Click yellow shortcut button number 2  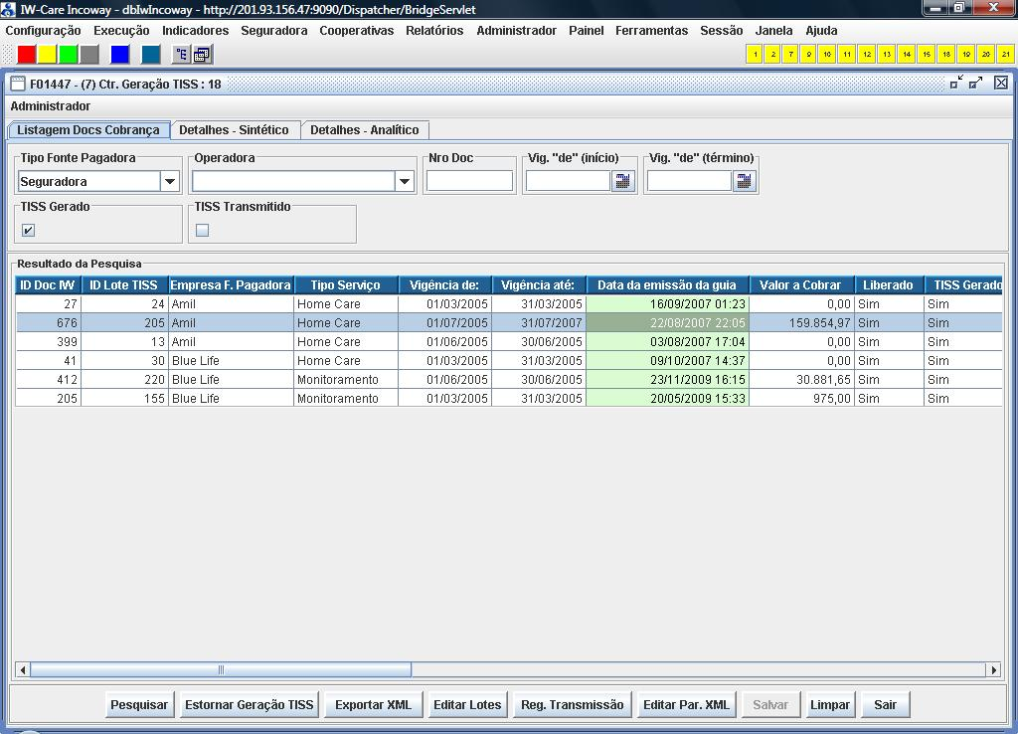click(x=772, y=55)
